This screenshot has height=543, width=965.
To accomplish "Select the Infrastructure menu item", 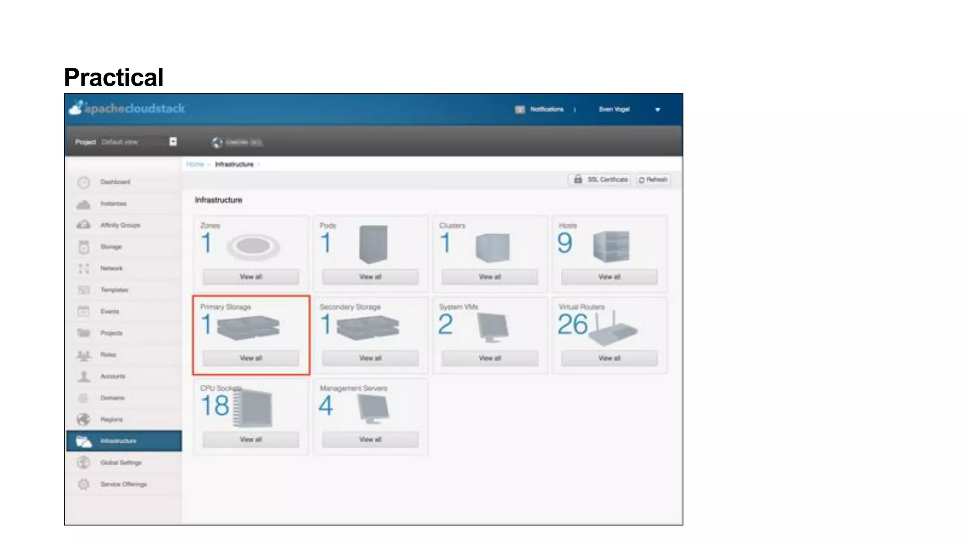I will click(x=118, y=441).
